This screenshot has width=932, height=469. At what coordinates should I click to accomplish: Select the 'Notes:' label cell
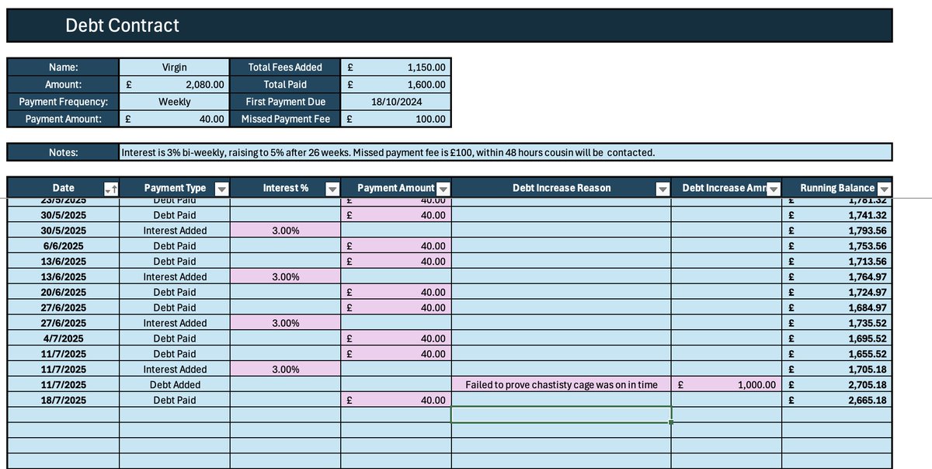click(63, 152)
